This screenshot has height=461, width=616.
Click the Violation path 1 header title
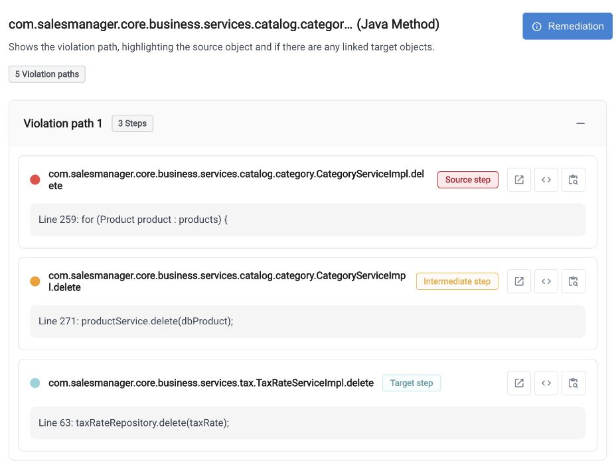coord(63,123)
